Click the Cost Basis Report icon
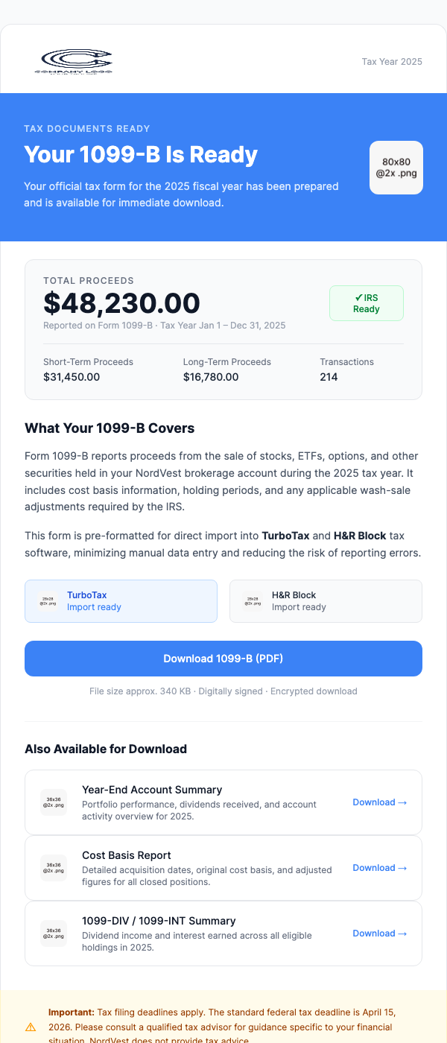 click(x=54, y=868)
